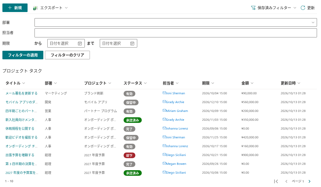Click the ¥420,000.00 amount cell
321x187 pixels.
(x=250, y=137)
